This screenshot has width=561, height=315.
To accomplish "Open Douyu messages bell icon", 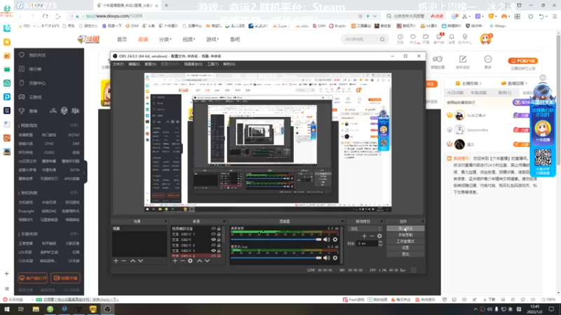I will pyautogui.click(x=452, y=38).
